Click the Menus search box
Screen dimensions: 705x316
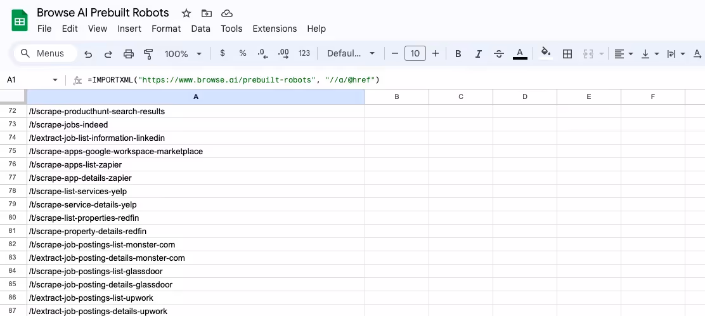pyautogui.click(x=46, y=53)
